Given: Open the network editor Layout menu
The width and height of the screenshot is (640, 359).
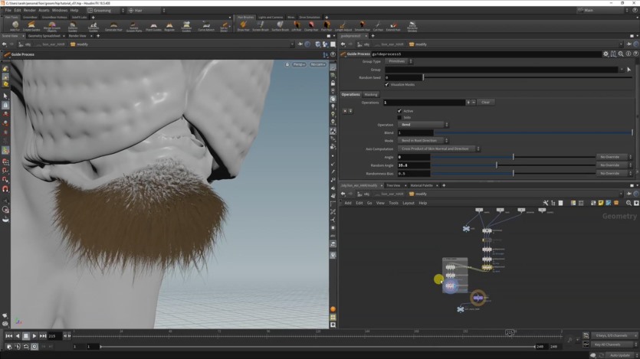Looking at the screenshot, I should click(x=409, y=203).
